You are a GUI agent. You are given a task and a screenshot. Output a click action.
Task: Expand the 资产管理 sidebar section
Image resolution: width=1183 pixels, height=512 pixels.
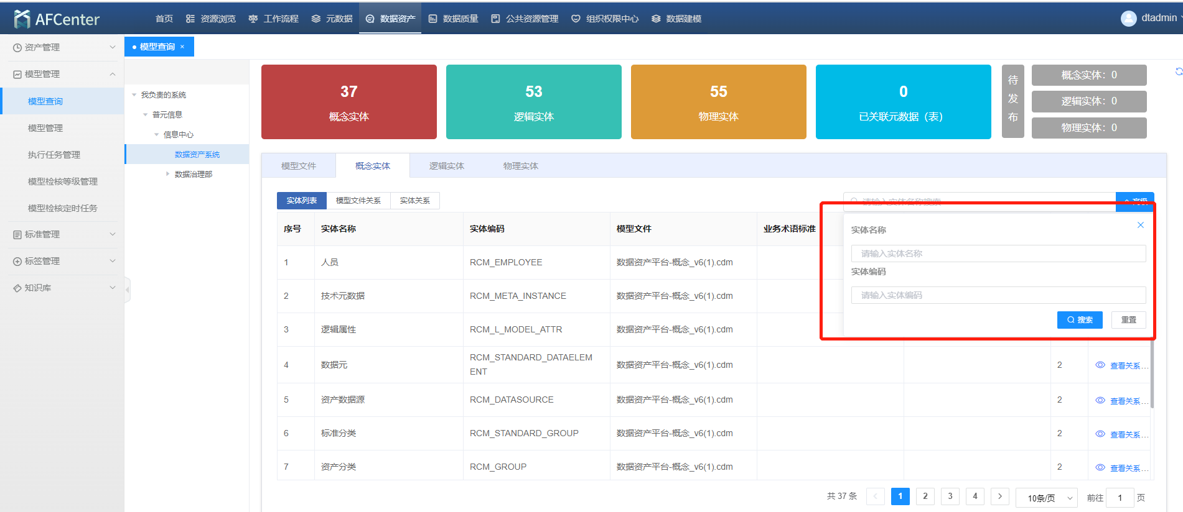click(x=62, y=47)
